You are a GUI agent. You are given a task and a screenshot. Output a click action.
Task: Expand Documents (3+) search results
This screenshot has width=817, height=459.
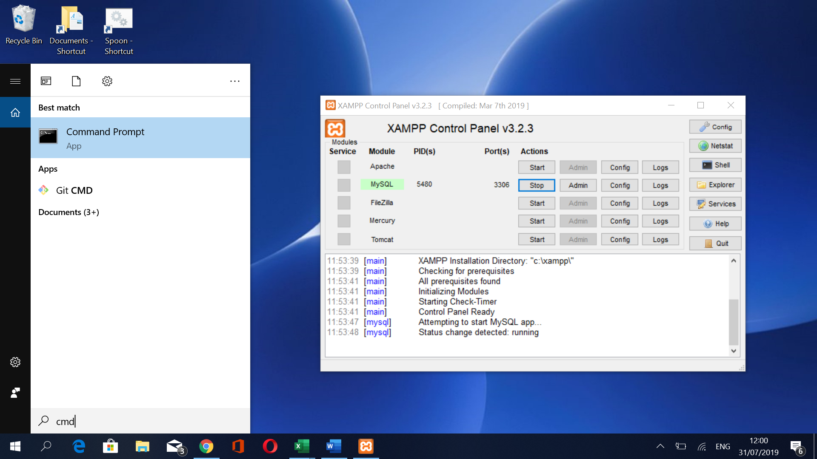pyautogui.click(x=69, y=212)
